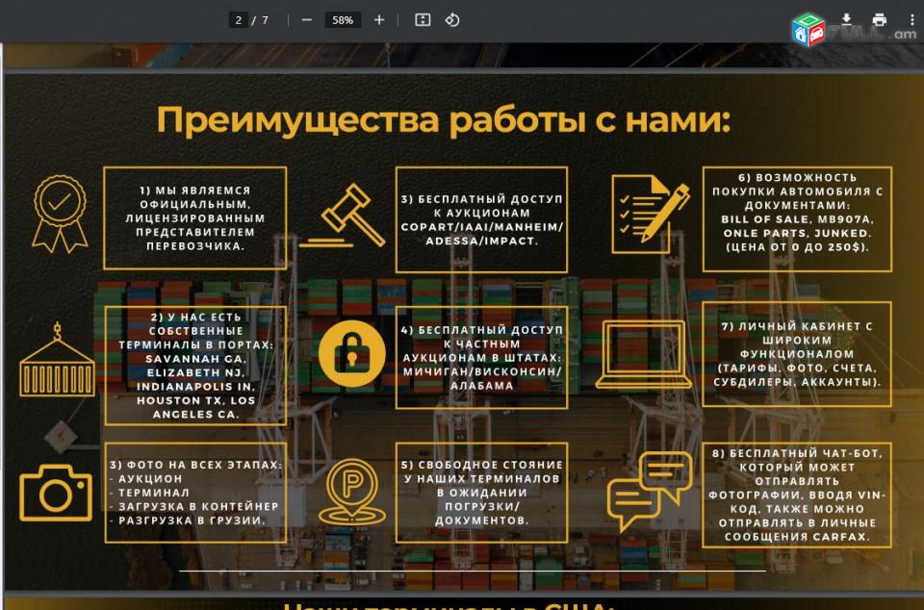This screenshot has width=924, height=610.
Task: Click the фото на всех этапах text box
Action: tap(195, 493)
